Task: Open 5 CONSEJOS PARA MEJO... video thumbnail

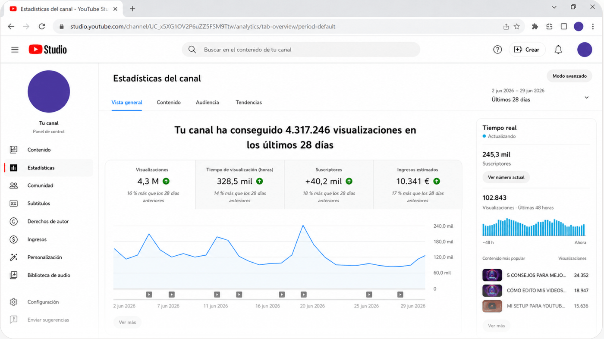Action: pos(492,275)
